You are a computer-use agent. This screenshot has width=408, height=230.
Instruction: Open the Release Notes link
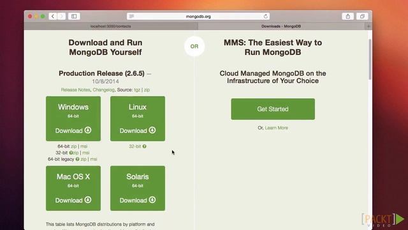pyautogui.click(x=75, y=89)
